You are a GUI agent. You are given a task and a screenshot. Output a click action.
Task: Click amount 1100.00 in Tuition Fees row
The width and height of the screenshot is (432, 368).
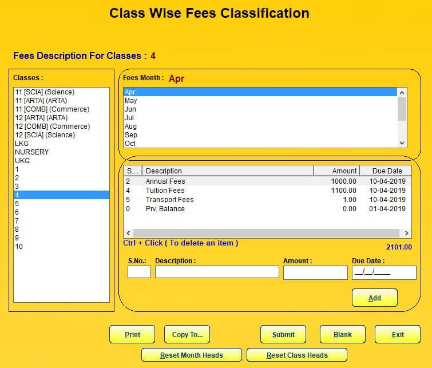tap(343, 190)
